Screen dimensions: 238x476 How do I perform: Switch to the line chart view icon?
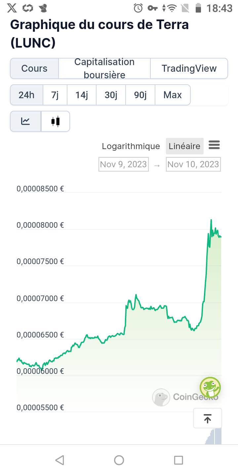(25, 121)
